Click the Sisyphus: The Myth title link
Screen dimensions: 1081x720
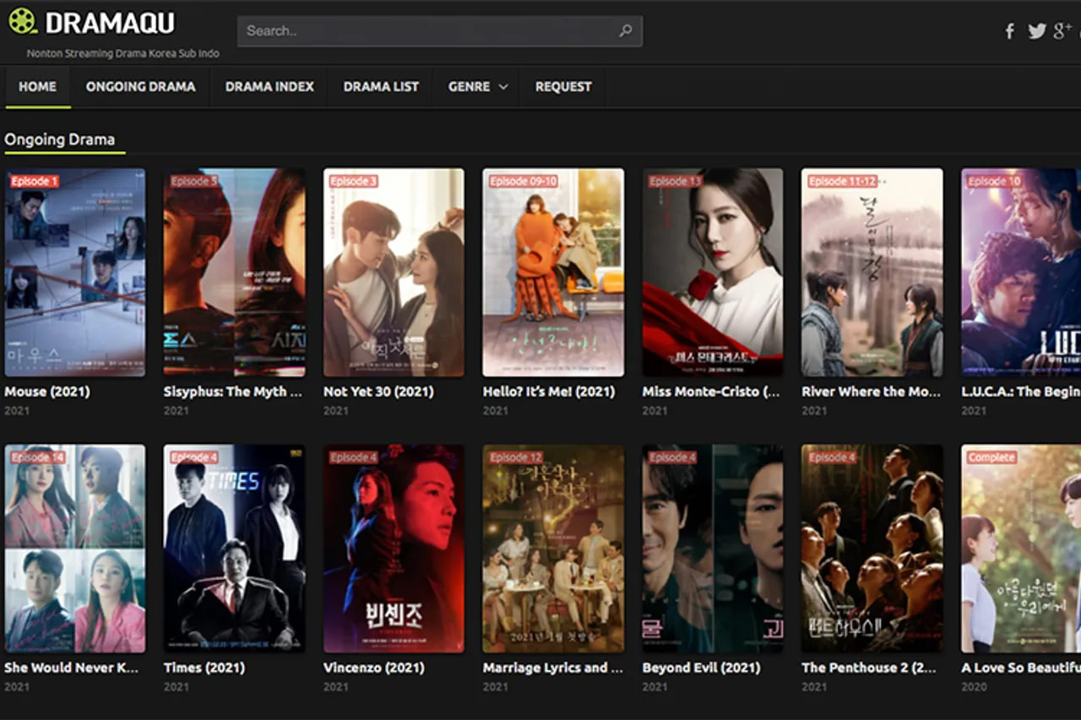[232, 392]
